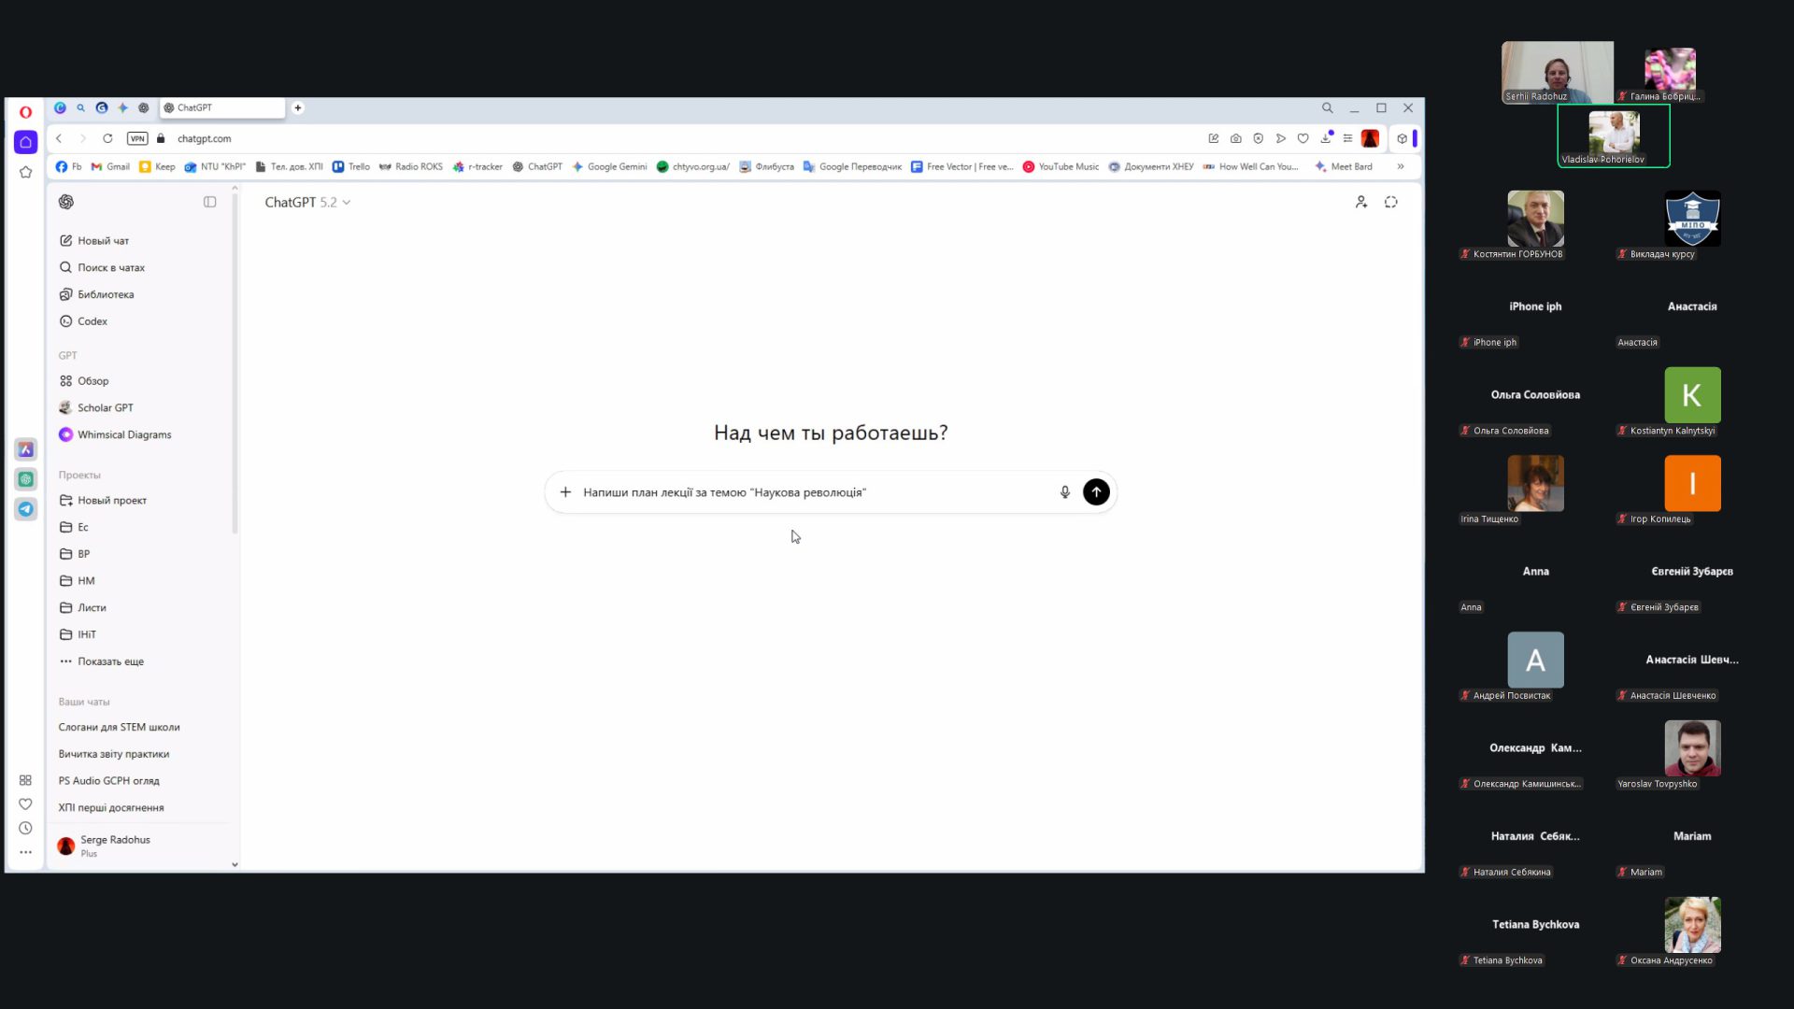Click into the prompt text field
Screen dimensions: 1794x1009
click(813, 492)
